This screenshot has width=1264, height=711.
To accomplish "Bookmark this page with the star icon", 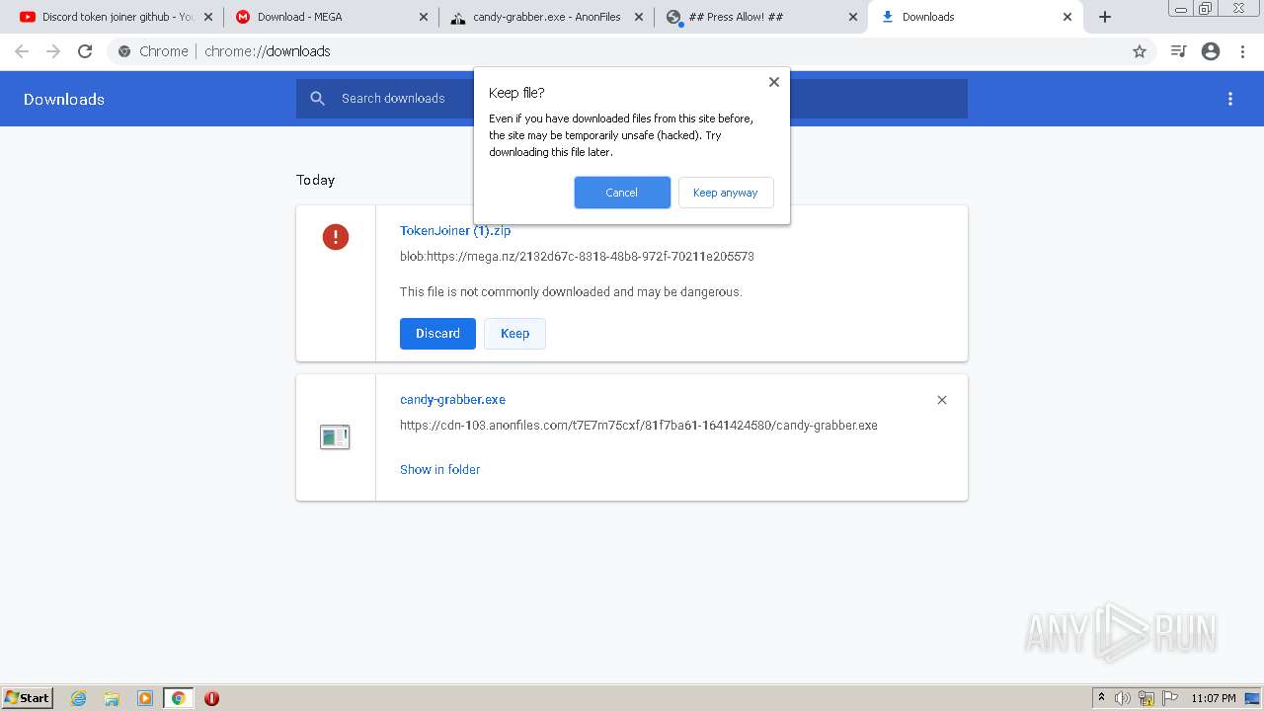I will (1140, 51).
